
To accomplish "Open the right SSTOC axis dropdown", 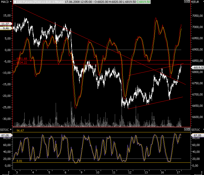I will [x=203, y=129].
